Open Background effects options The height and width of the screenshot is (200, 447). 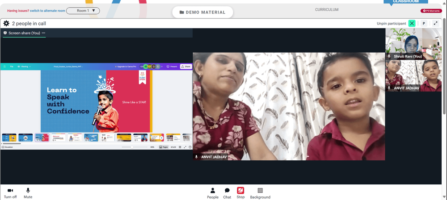[260, 193]
